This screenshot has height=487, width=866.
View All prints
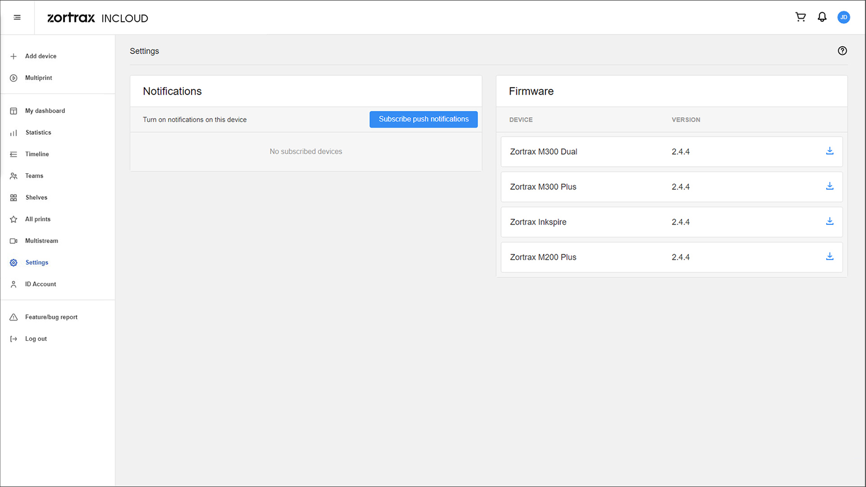tap(38, 219)
